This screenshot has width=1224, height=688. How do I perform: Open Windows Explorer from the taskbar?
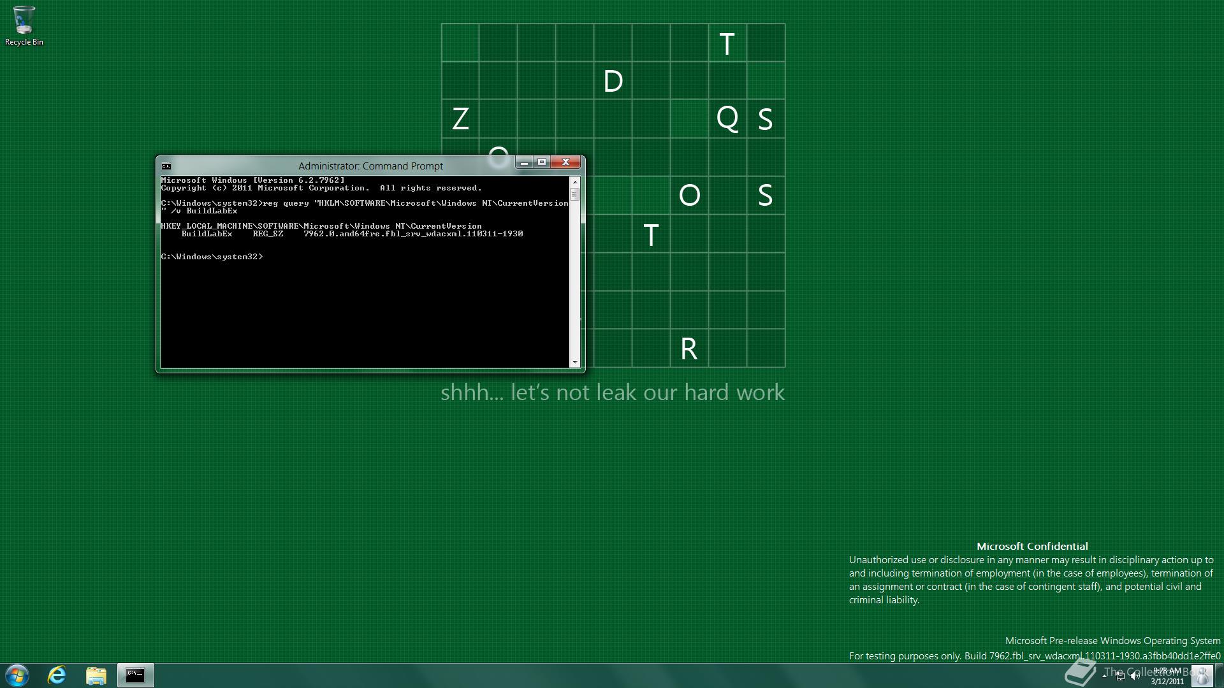coord(96,675)
